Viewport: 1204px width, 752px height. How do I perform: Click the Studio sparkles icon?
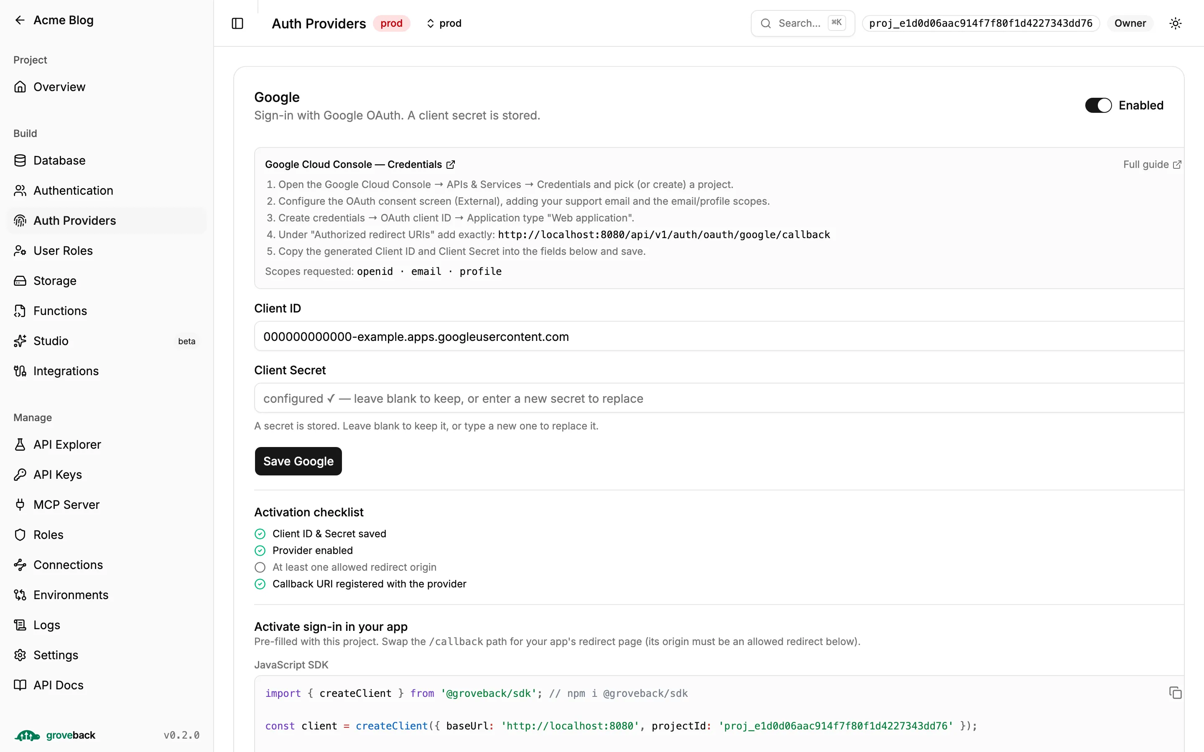pos(20,341)
